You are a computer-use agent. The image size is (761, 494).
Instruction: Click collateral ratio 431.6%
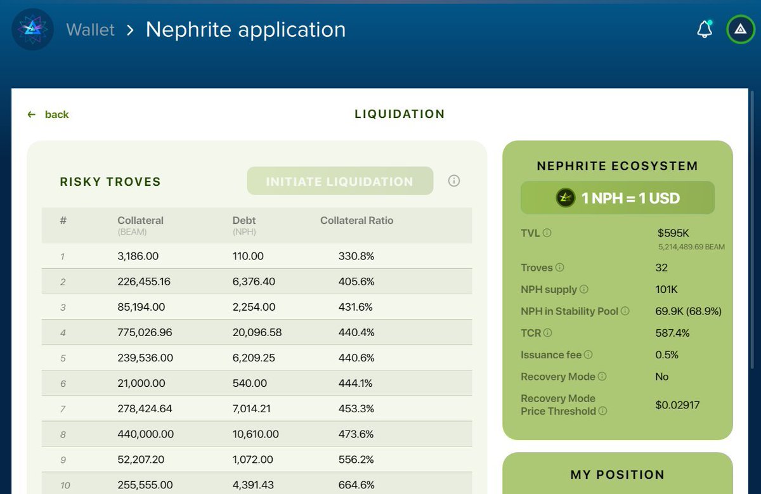point(356,307)
